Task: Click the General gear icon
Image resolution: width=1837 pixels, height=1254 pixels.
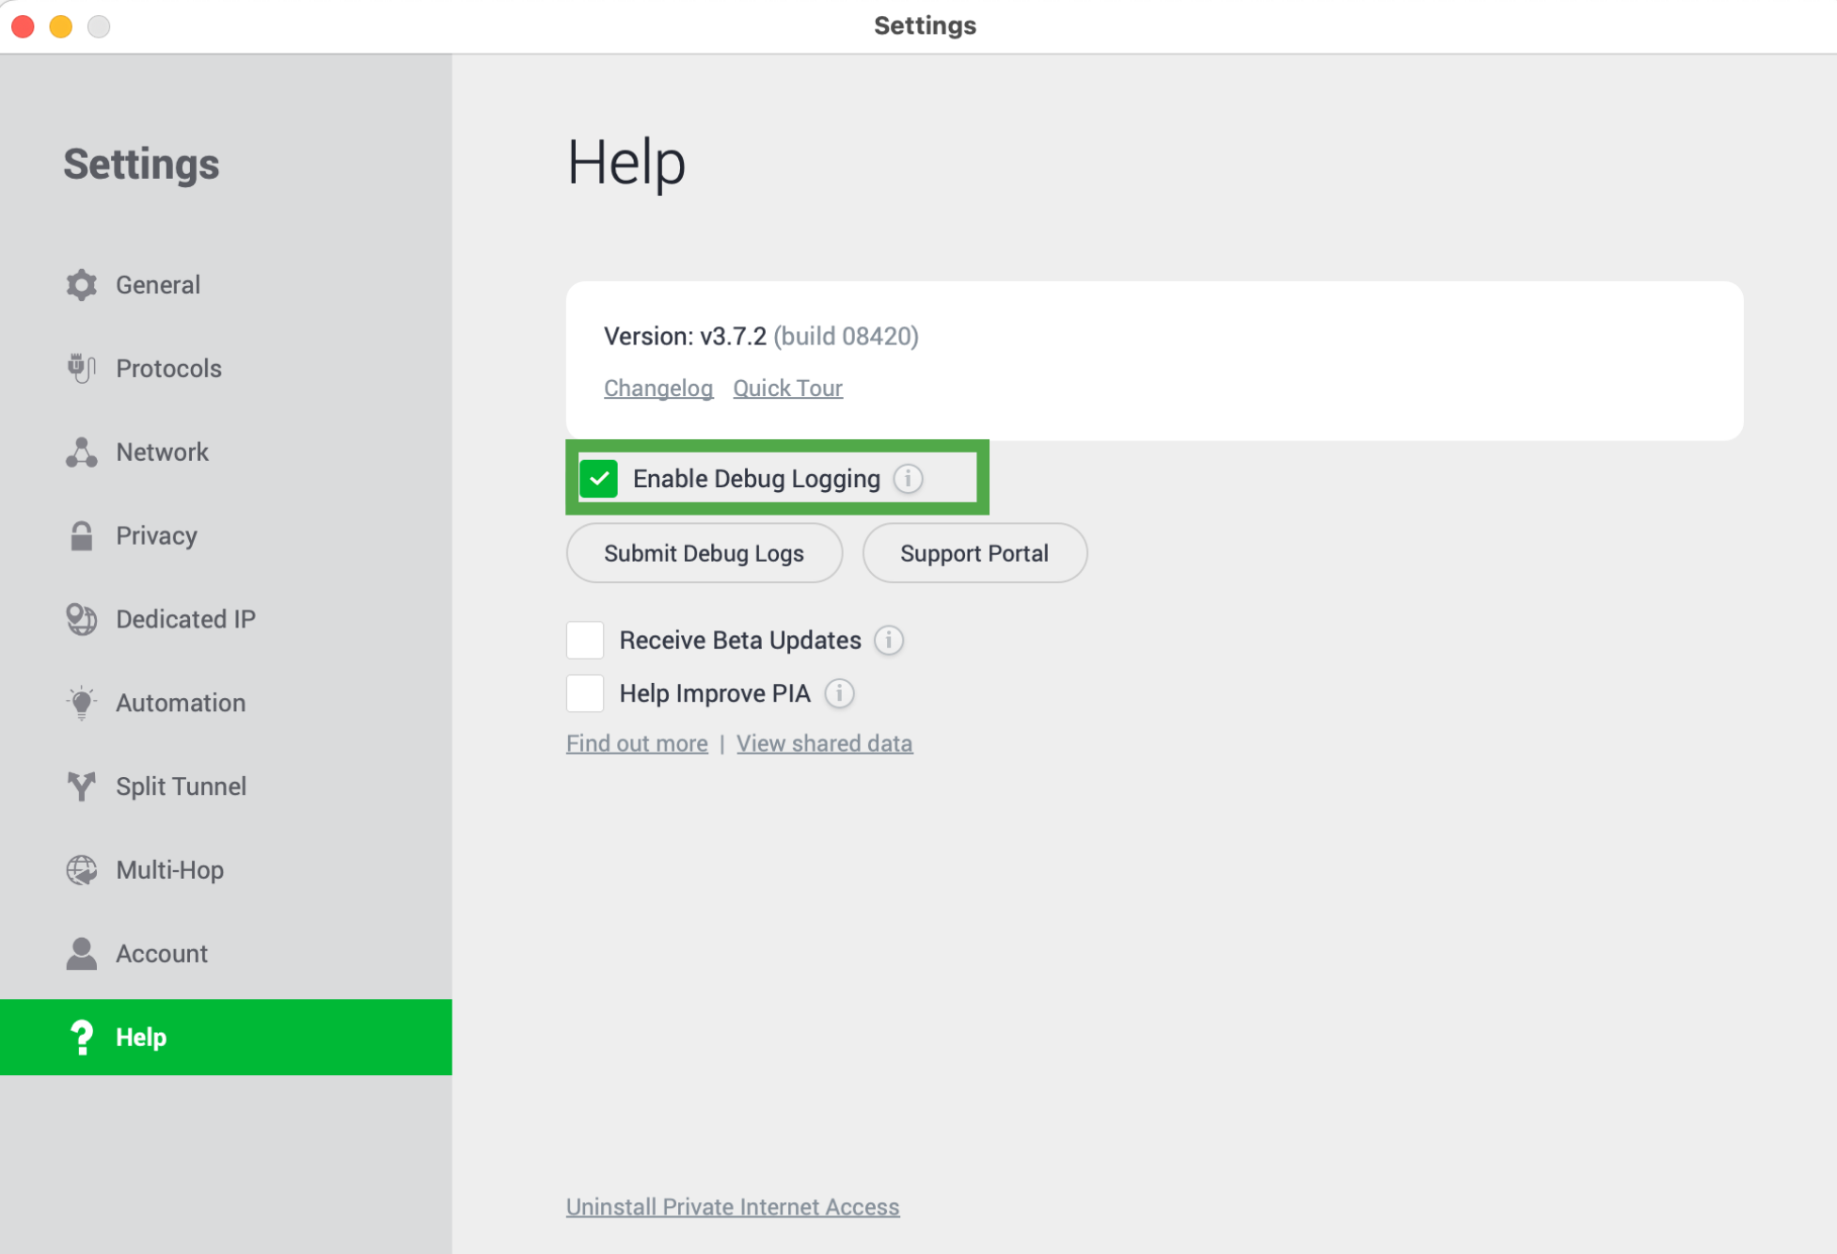Action: click(x=82, y=285)
